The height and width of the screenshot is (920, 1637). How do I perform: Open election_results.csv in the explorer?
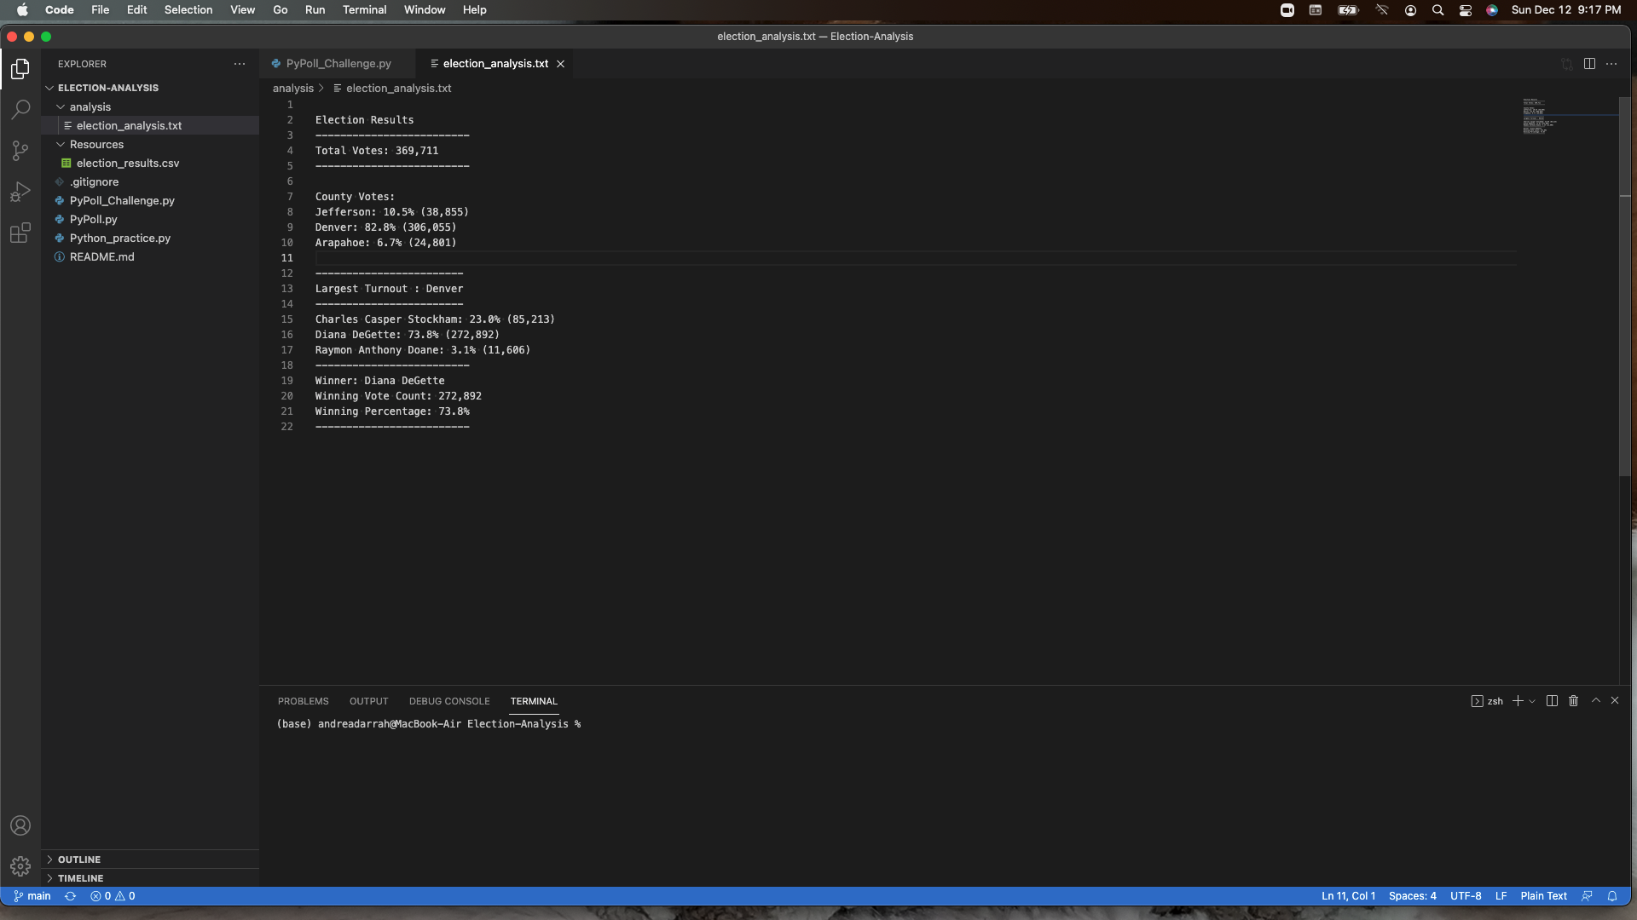[x=127, y=163]
